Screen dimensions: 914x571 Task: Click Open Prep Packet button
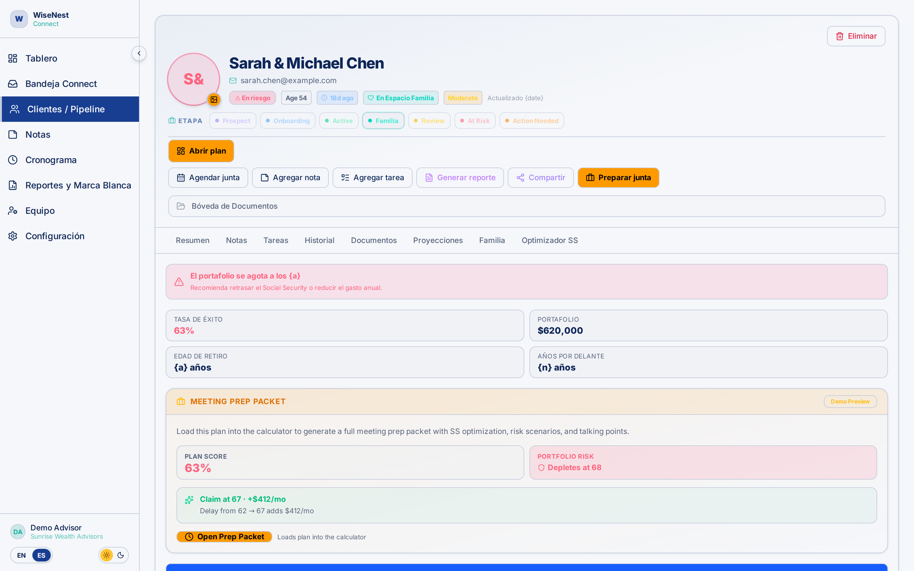click(x=224, y=537)
